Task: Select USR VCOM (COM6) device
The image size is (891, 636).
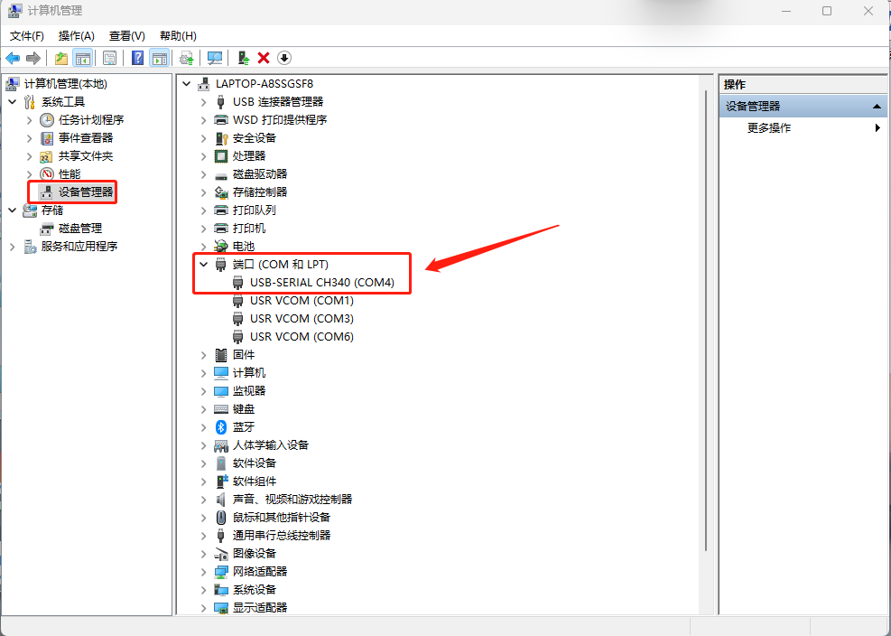Action: [x=302, y=337]
